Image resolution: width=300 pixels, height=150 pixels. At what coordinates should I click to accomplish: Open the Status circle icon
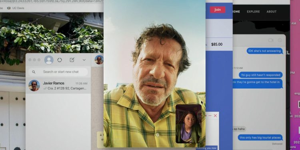pos(60,60)
